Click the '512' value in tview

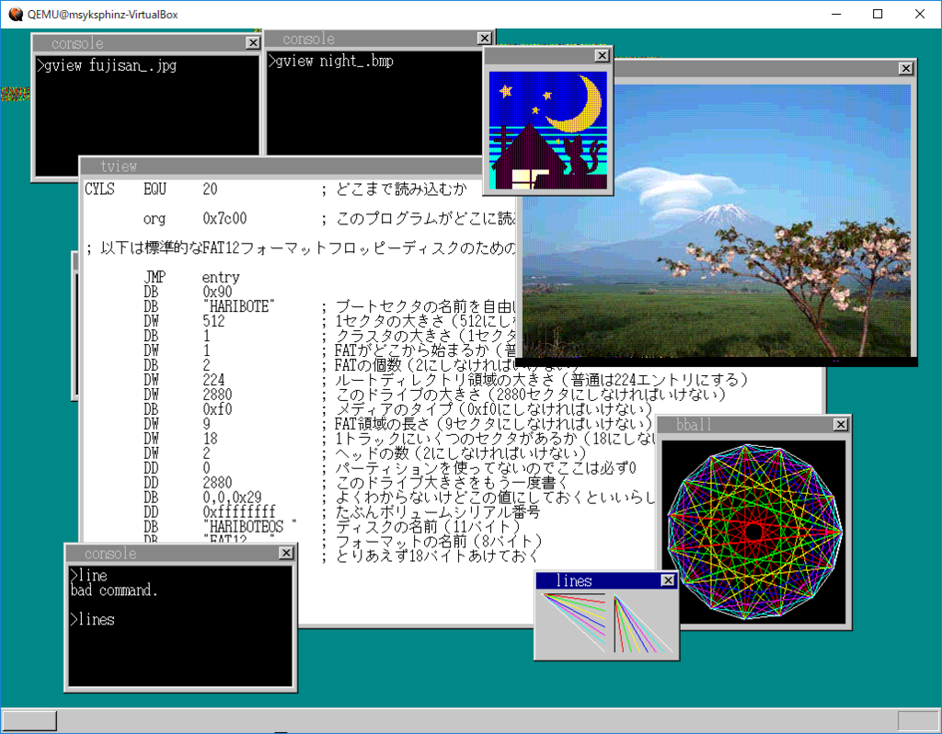[x=213, y=321]
